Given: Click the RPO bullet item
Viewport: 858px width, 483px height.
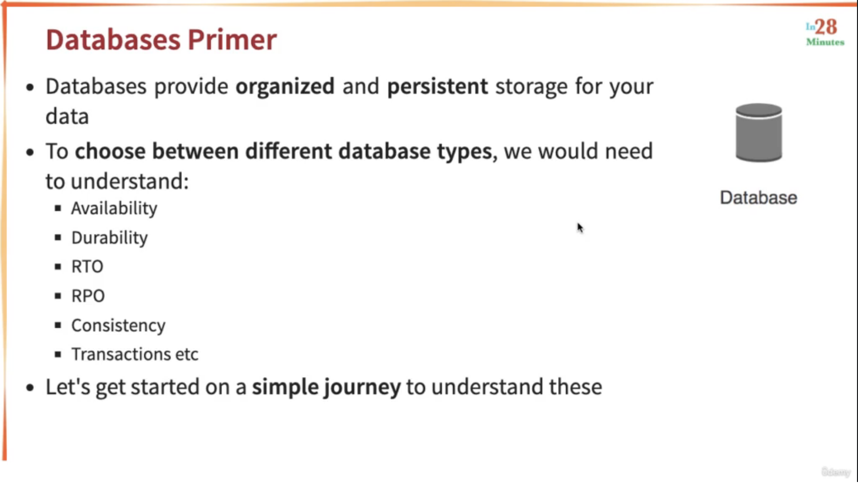Looking at the screenshot, I should tap(88, 295).
